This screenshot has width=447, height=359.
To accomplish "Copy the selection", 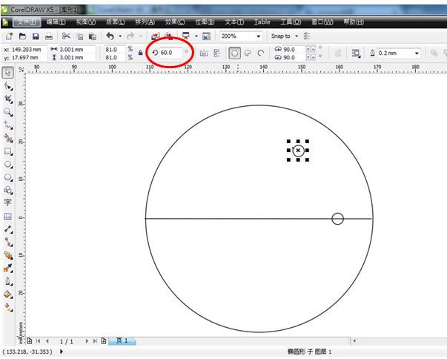I will point(80,36).
